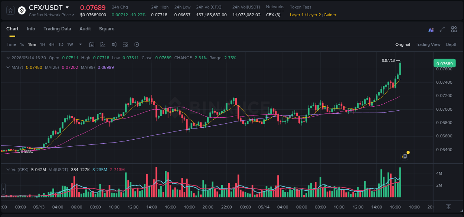The width and height of the screenshot is (464, 217).
Task: Switch to Original chart view
Action: (403, 44)
